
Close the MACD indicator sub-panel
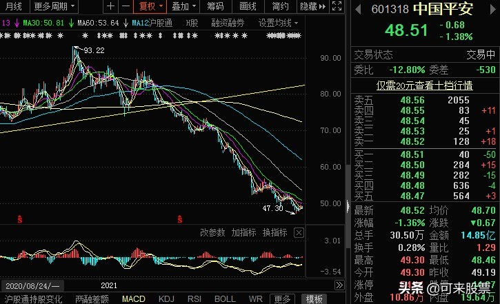tap(299, 233)
